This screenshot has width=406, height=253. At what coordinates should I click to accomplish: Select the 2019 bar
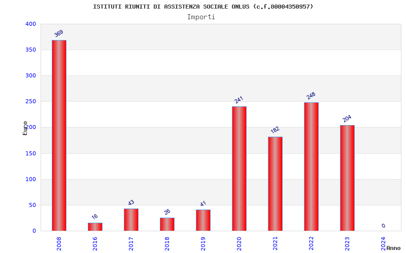(203, 220)
